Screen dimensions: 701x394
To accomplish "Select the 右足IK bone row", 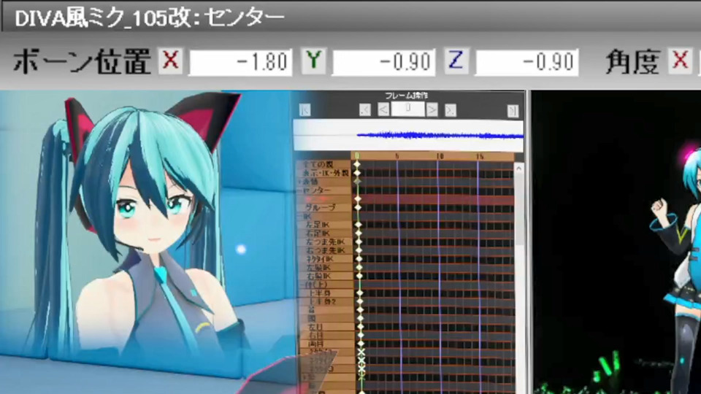I will (323, 233).
